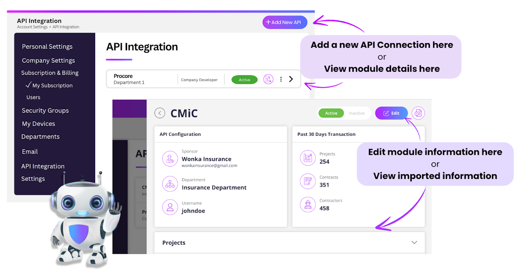Click the Contractors worker icon
This screenshot has width=523, height=273.
308,204
